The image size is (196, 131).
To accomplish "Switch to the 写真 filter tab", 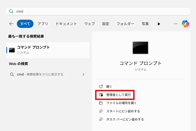I will click(x=145, y=24).
